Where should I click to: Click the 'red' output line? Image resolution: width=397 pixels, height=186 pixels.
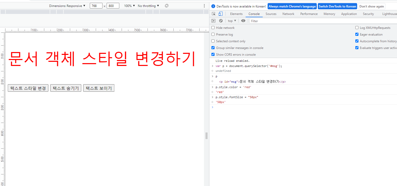219,92
